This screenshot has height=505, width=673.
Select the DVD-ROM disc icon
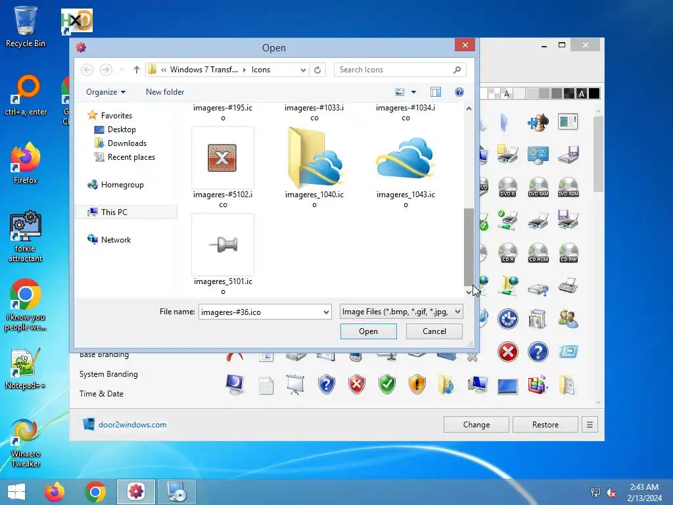point(569,187)
